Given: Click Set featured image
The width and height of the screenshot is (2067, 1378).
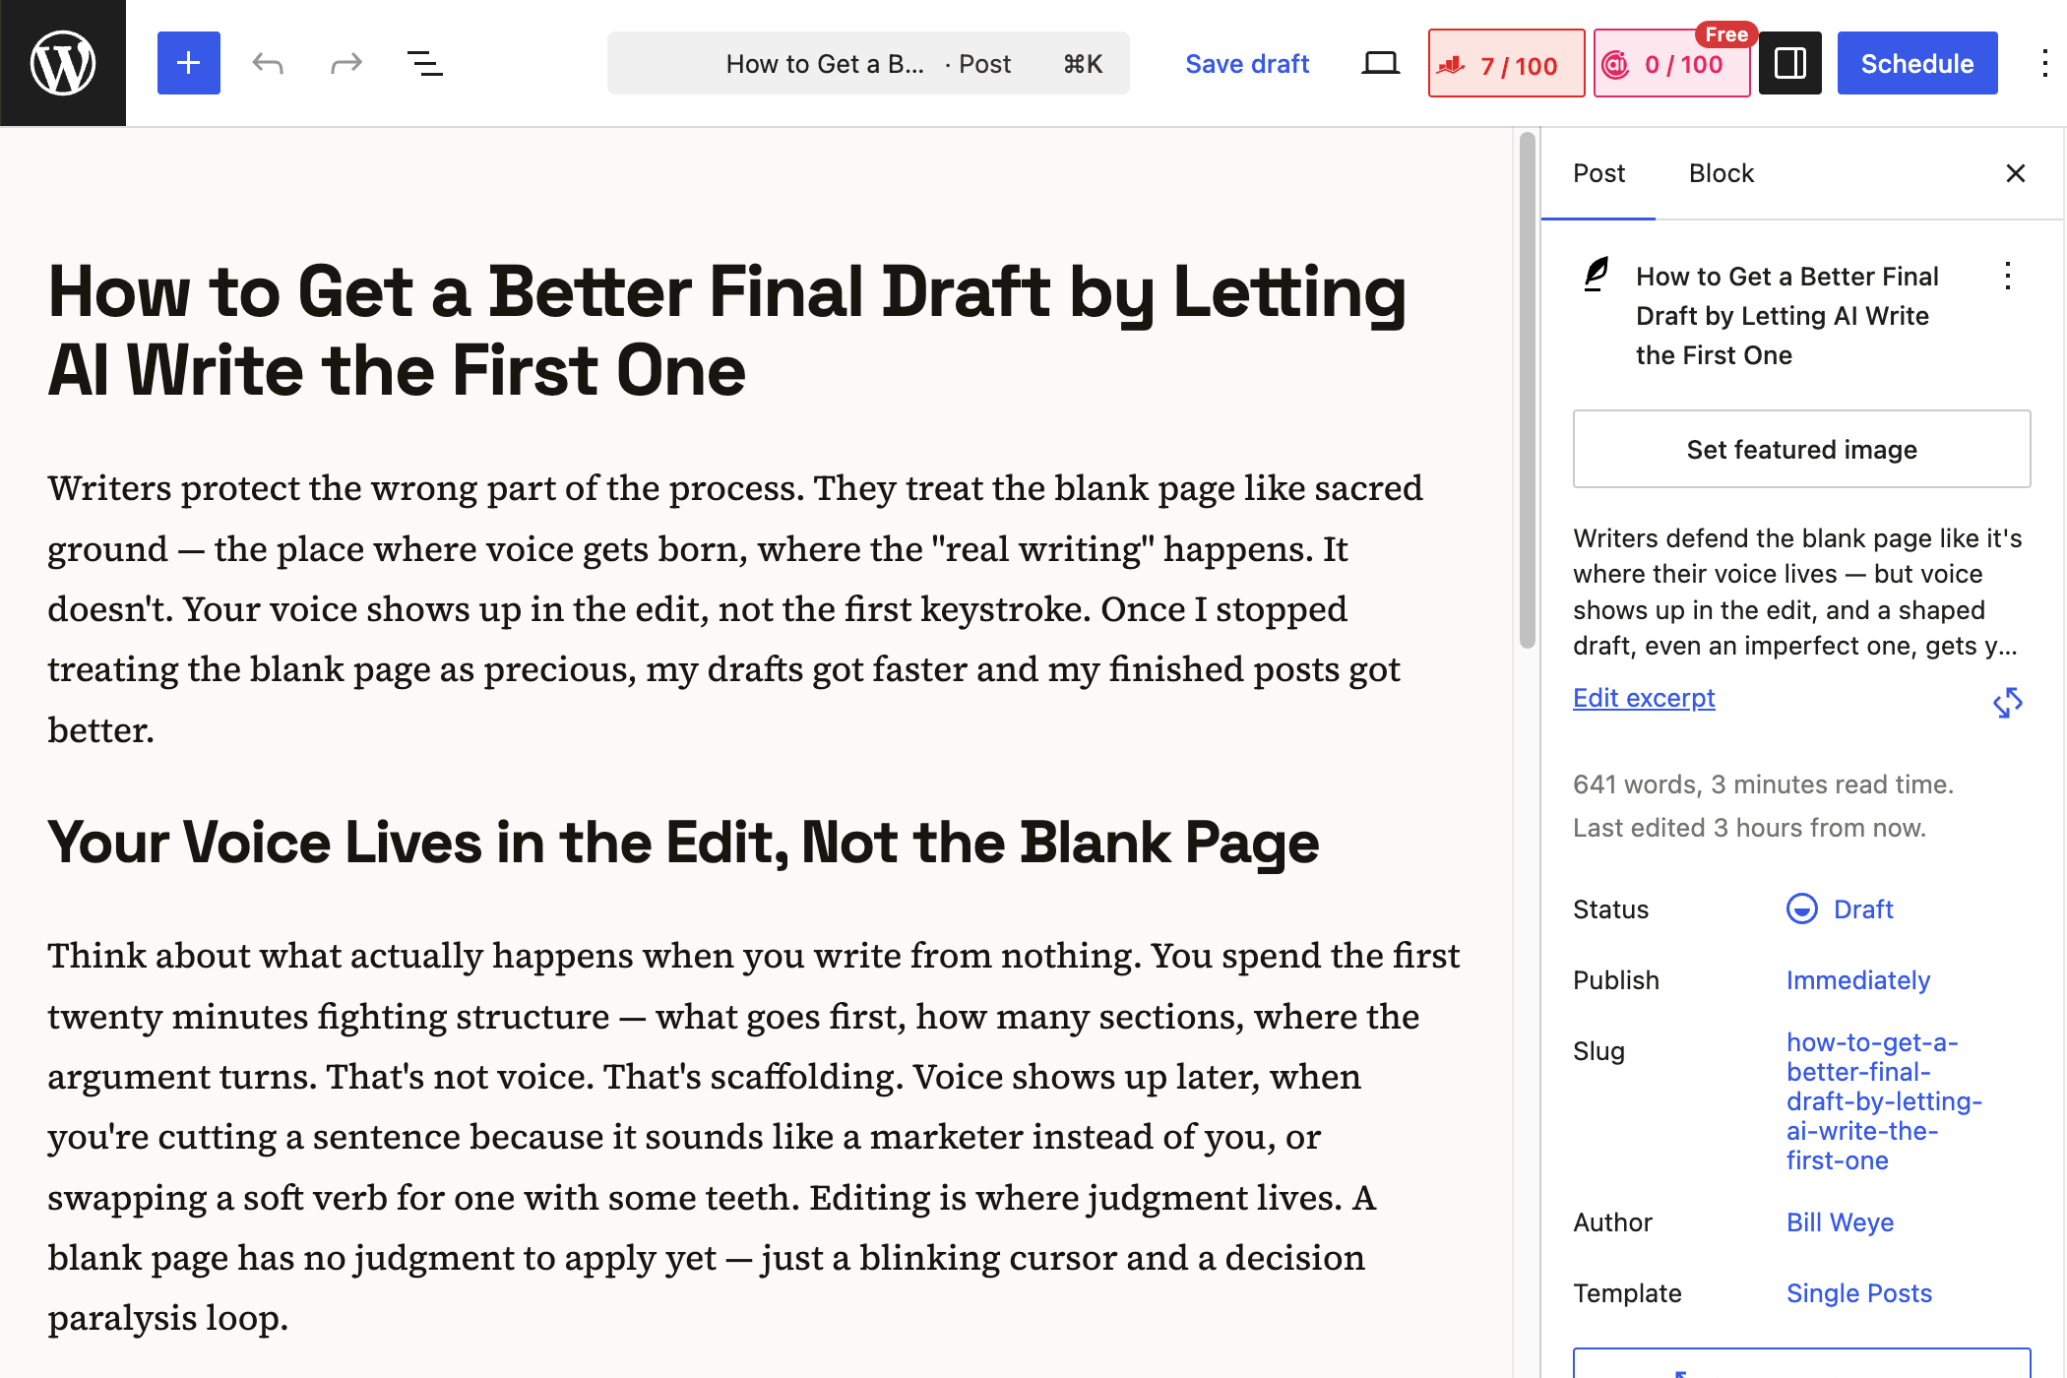Looking at the screenshot, I should pyautogui.click(x=1801, y=449).
